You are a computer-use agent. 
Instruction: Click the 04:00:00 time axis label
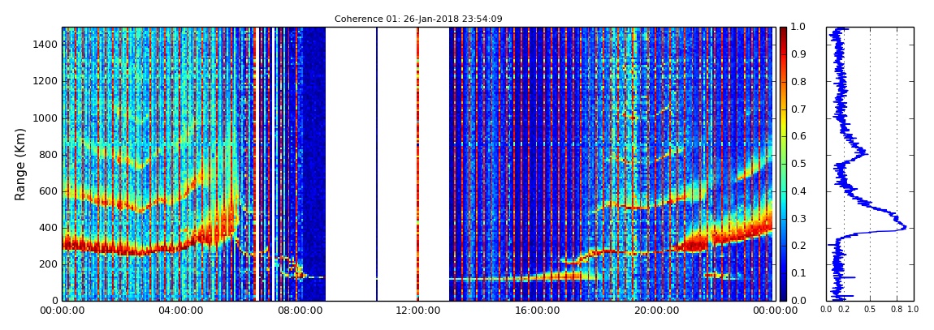tap(180, 311)
